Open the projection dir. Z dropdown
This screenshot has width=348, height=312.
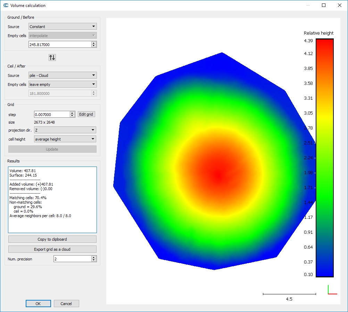(x=65, y=130)
